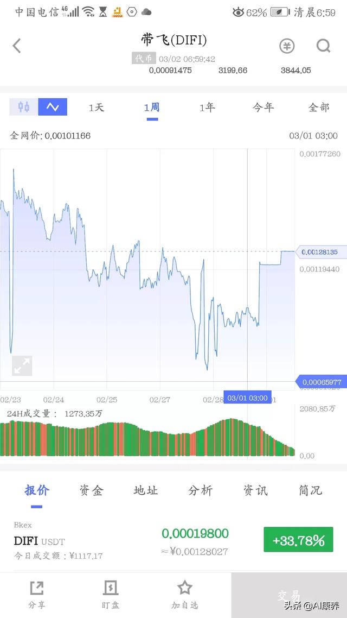Select the 全部 time range tab
347x618 pixels.
319,108
